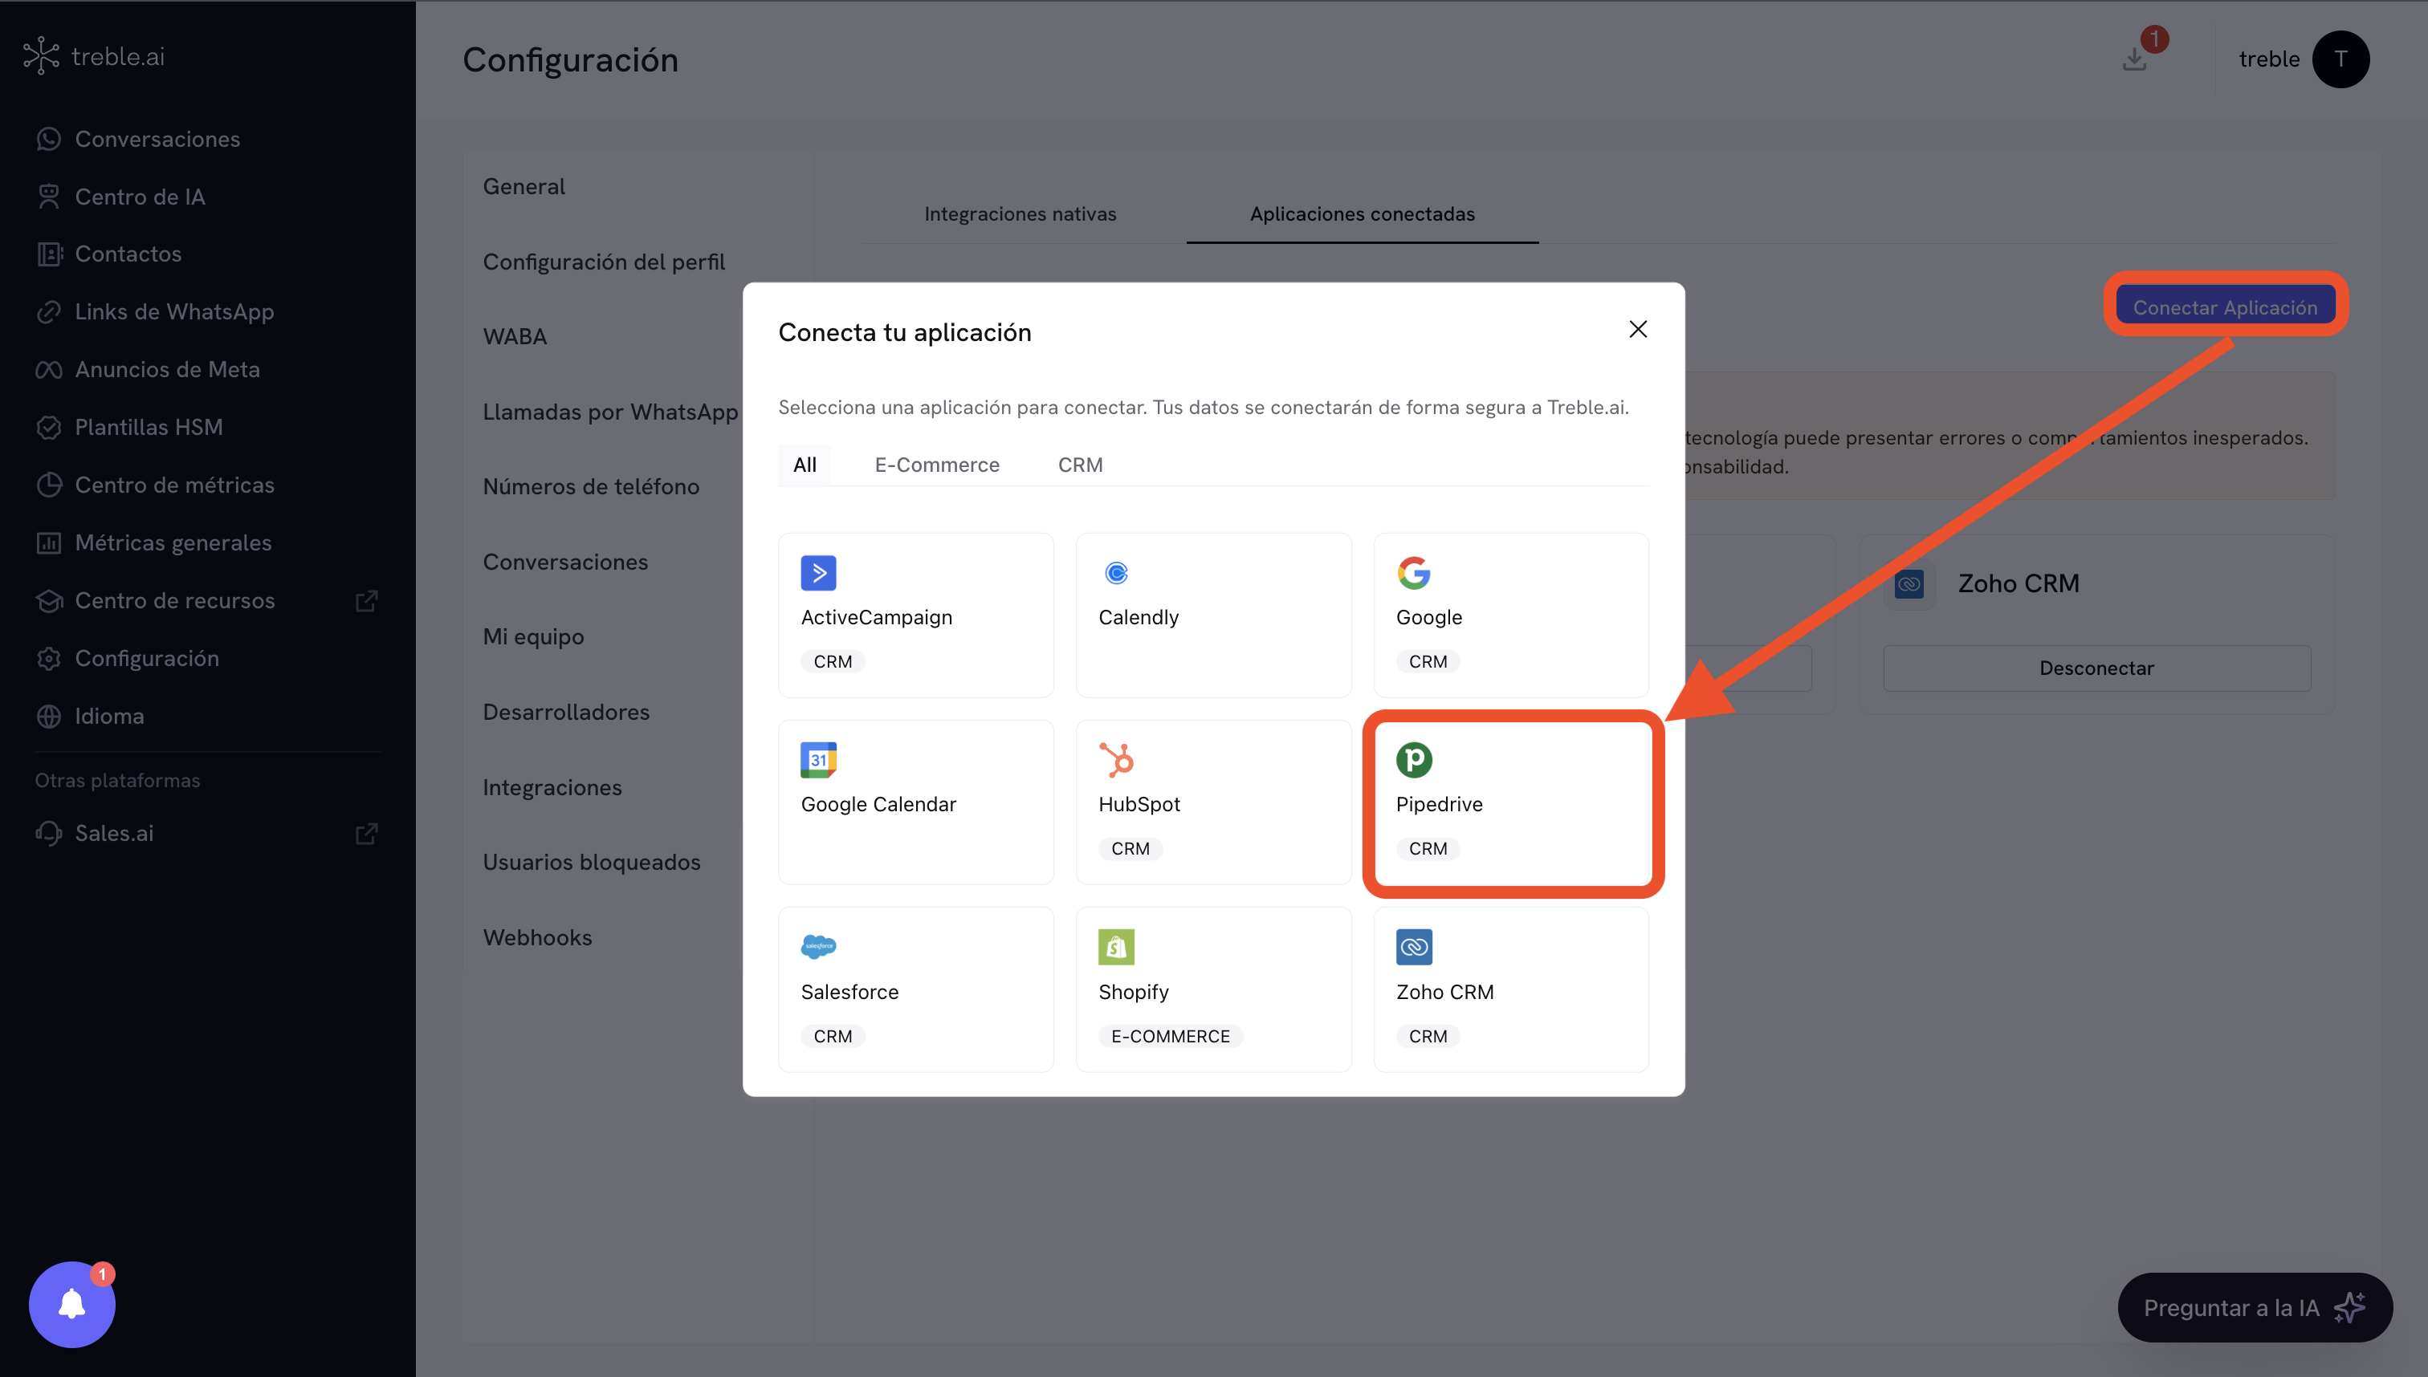This screenshot has width=2428, height=1377.
Task: Open Centro de métricas via its gauge icon
Action: [x=49, y=485]
